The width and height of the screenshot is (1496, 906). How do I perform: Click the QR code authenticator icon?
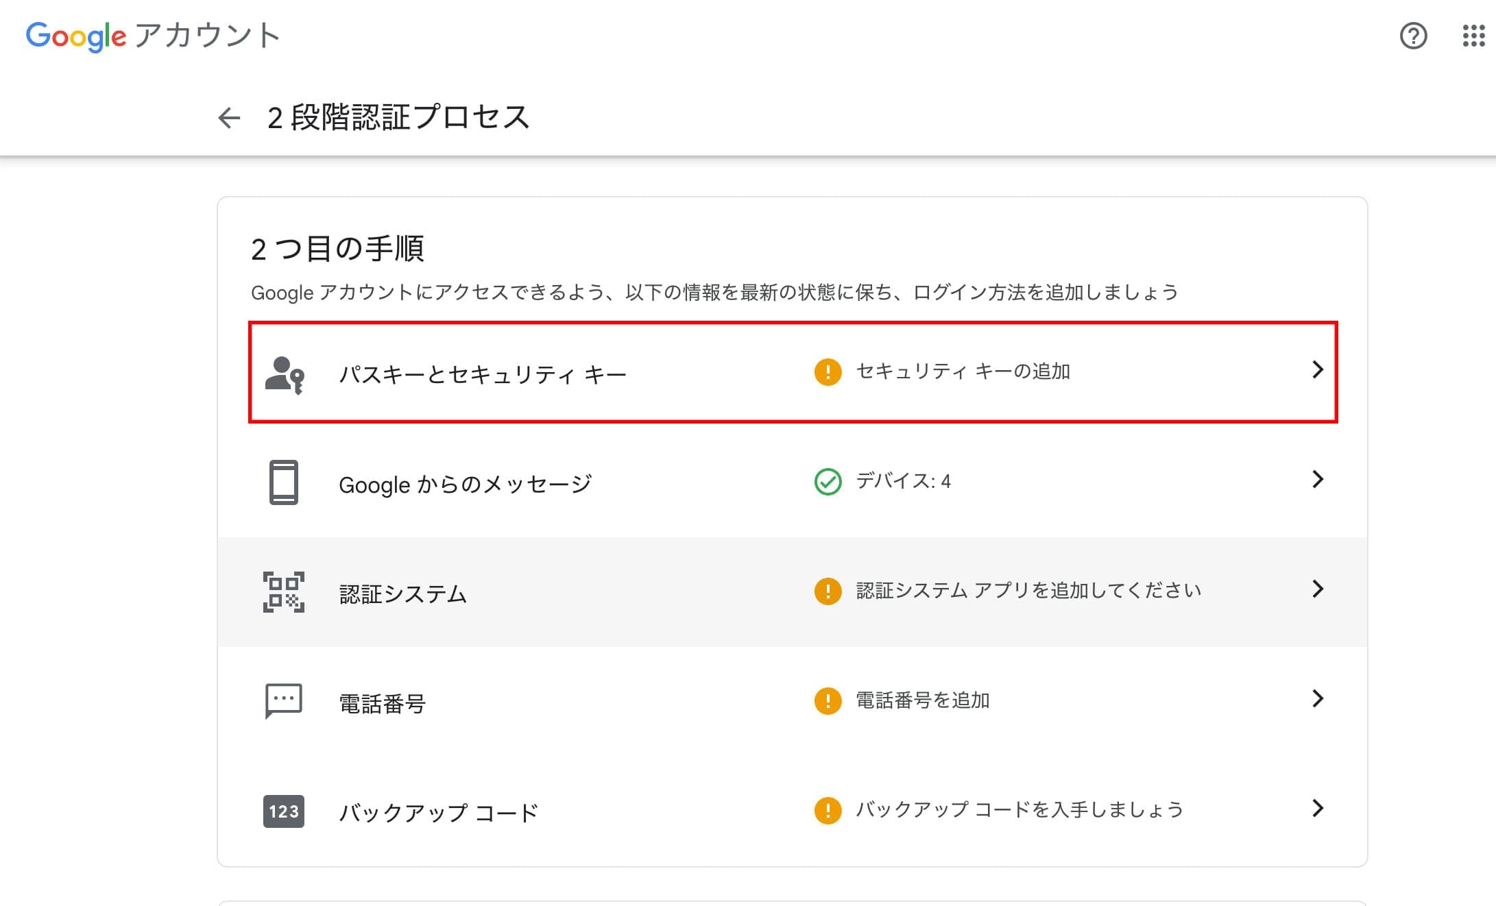click(282, 591)
